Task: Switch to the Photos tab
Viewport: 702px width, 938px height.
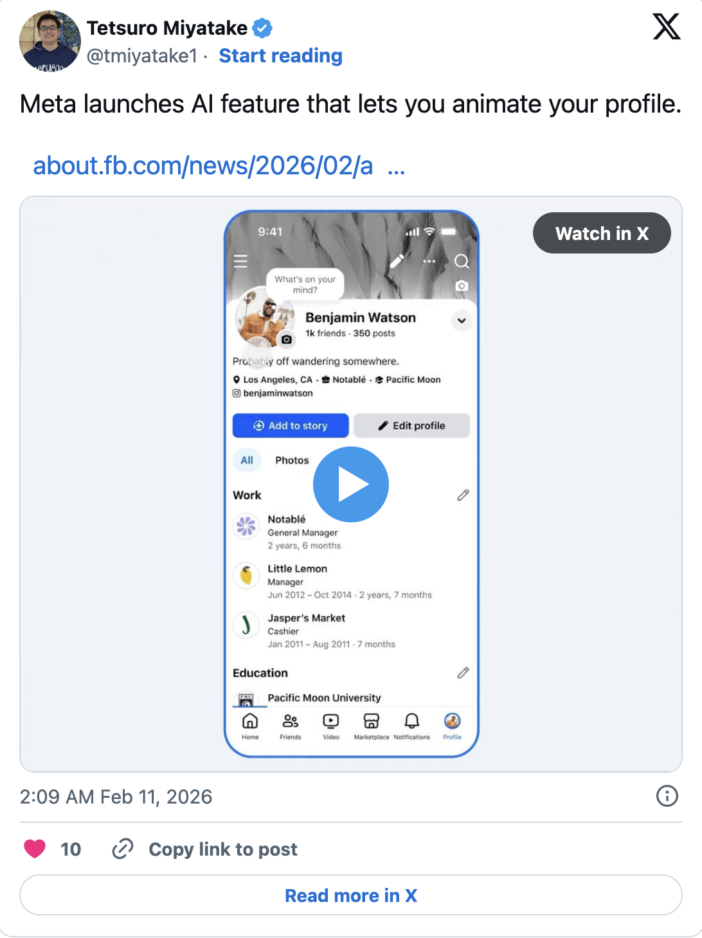Action: point(292,460)
